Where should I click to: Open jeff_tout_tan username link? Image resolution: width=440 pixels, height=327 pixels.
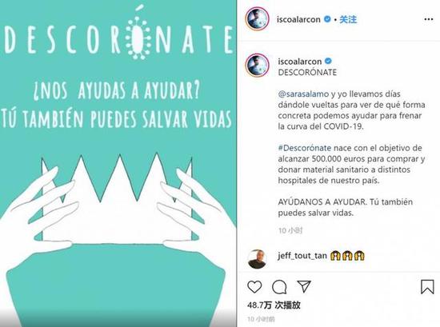tap(302, 256)
